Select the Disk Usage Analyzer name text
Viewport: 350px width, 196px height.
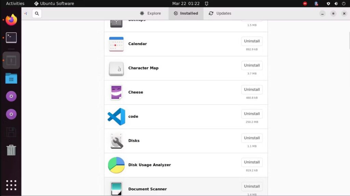(x=150, y=165)
